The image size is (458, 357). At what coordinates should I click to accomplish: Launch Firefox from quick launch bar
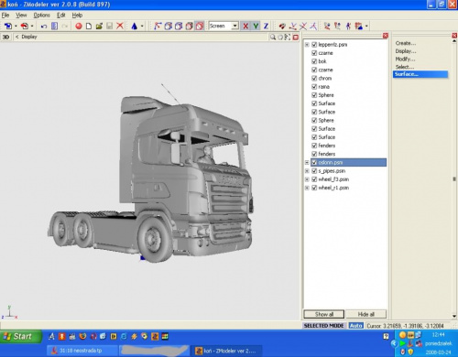82,336
